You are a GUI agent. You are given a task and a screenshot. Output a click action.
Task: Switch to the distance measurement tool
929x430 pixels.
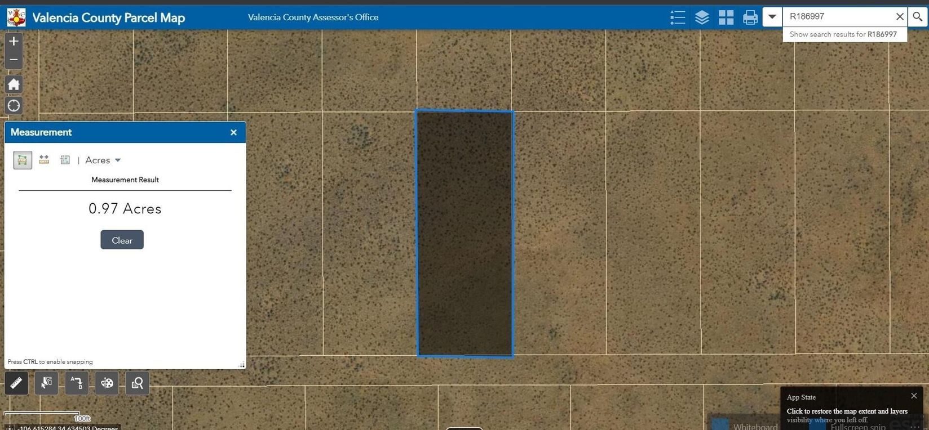click(44, 160)
